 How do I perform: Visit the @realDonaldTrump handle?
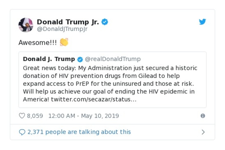[x=113, y=59]
